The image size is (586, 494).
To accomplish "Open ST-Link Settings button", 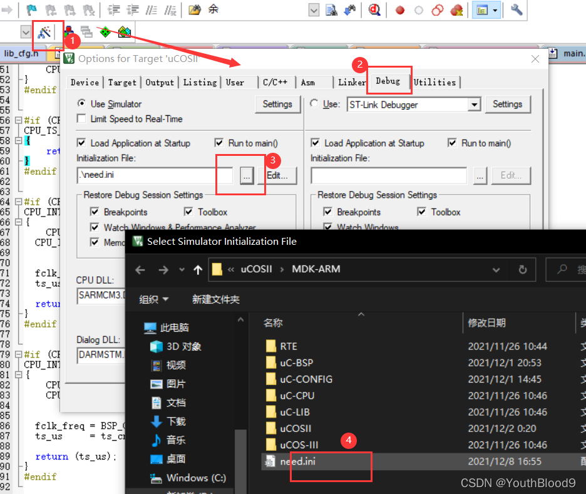I will pos(508,105).
